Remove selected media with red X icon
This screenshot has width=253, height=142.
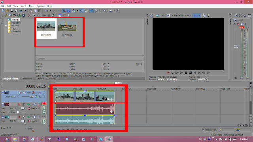[29, 16]
